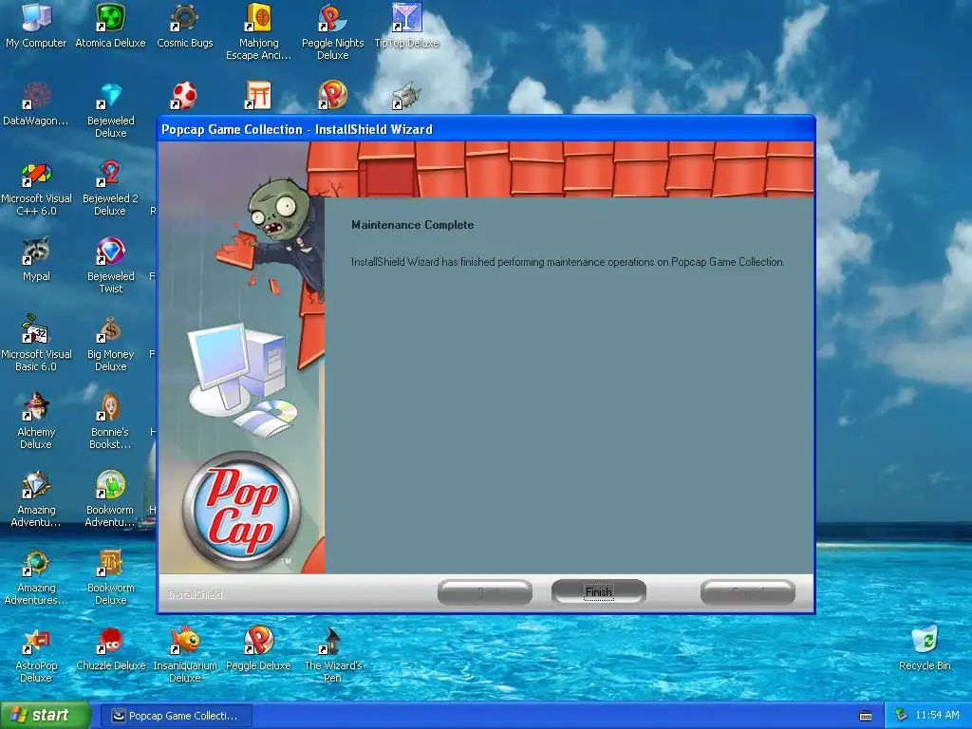Click the keyboard icon in the taskbar
972x729 pixels.
[x=866, y=716]
